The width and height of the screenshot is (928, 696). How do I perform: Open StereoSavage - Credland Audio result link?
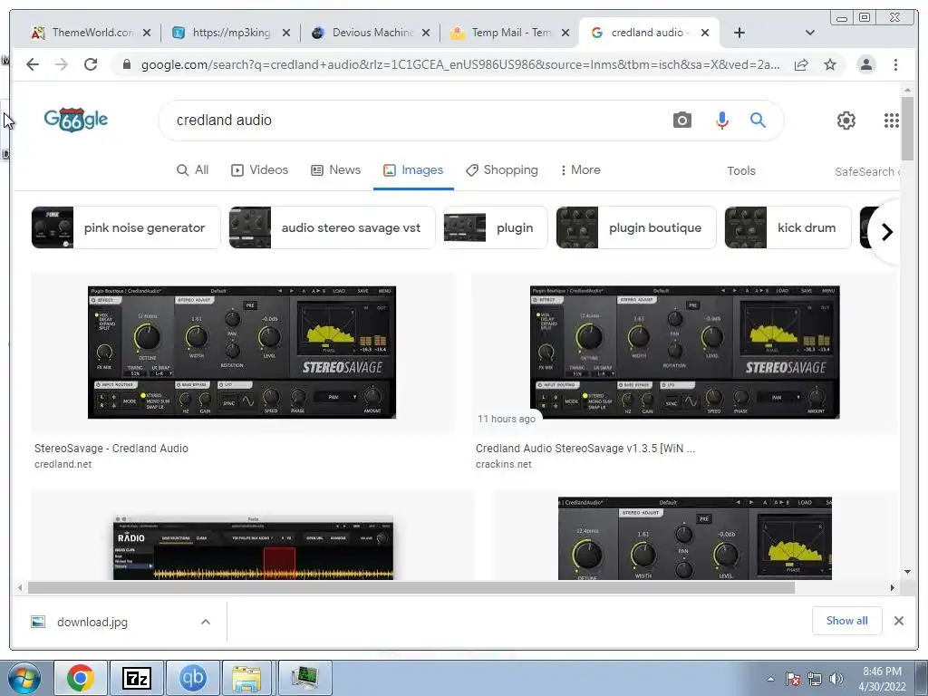coord(111,448)
